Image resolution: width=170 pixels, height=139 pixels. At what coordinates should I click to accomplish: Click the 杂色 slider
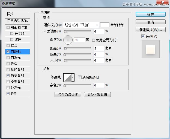click(77, 85)
